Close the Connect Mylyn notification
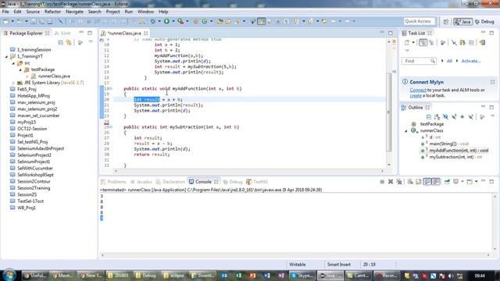The image size is (500, 281). (x=492, y=82)
